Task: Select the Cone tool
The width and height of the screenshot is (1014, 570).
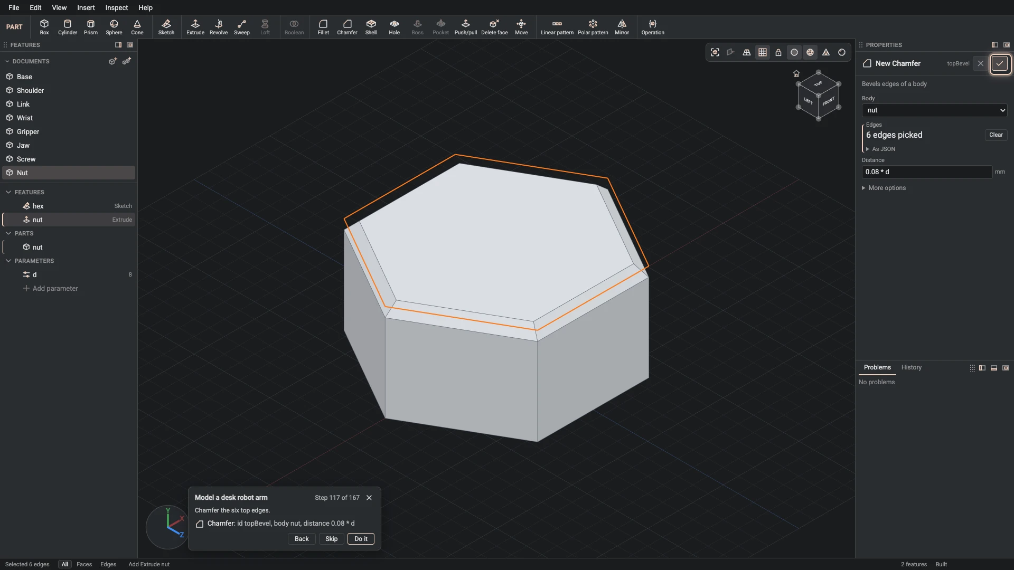Action: coord(137,27)
